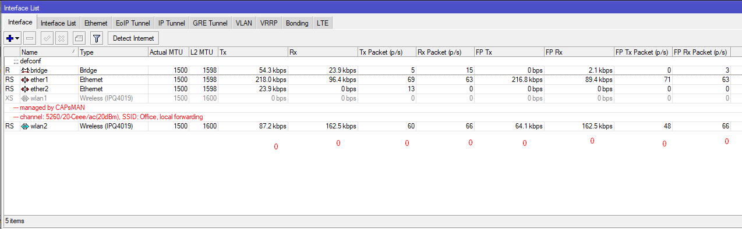
Task: Select the ether1 interface name
Action: [39, 80]
